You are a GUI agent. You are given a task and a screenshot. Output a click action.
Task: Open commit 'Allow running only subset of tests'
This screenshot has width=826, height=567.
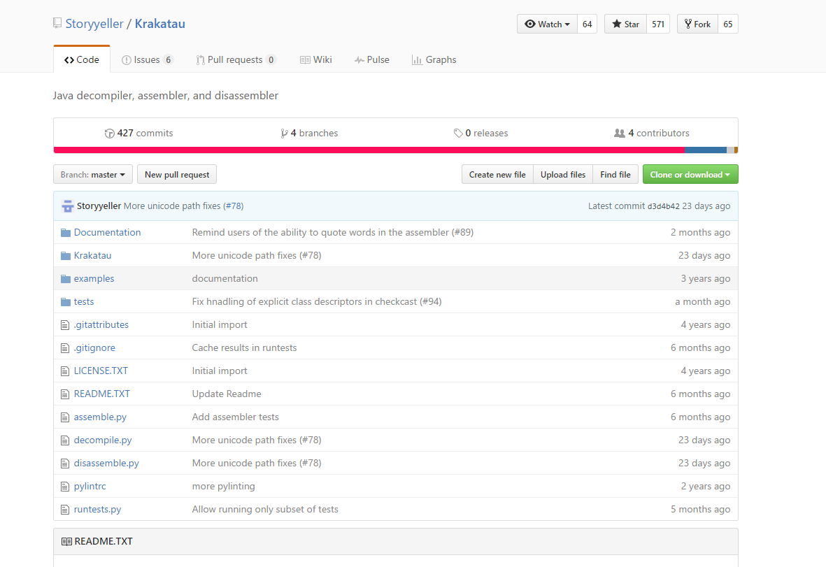(x=265, y=509)
